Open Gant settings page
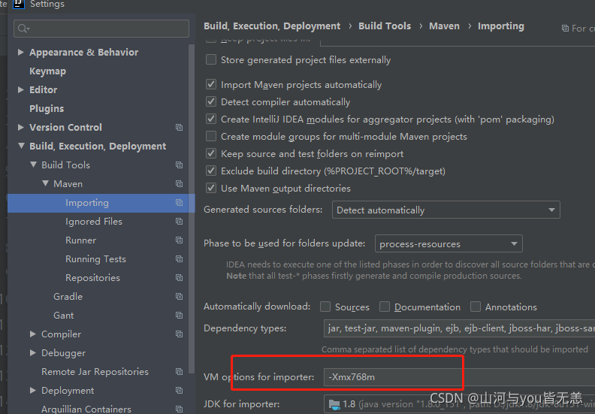 pos(64,316)
